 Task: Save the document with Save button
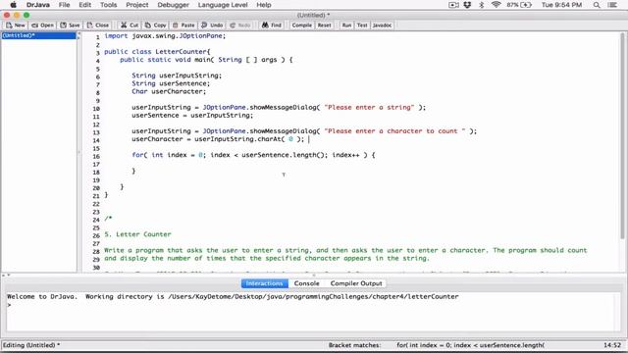tap(70, 25)
